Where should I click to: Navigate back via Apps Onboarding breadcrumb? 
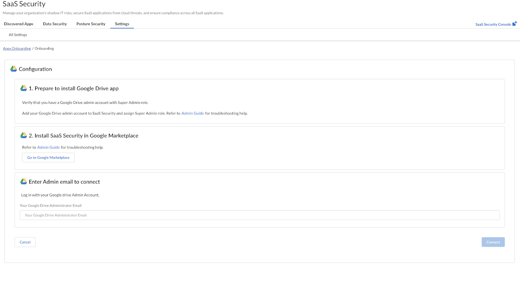(x=17, y=48)
